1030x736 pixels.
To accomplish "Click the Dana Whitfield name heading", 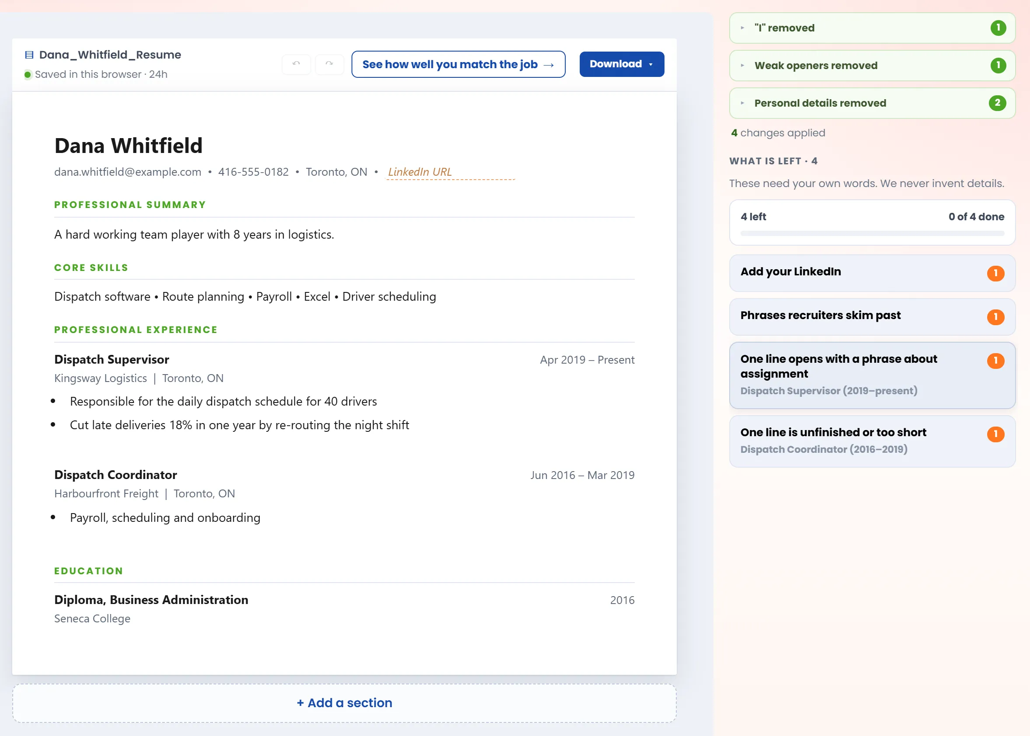I will coord(128,146).
